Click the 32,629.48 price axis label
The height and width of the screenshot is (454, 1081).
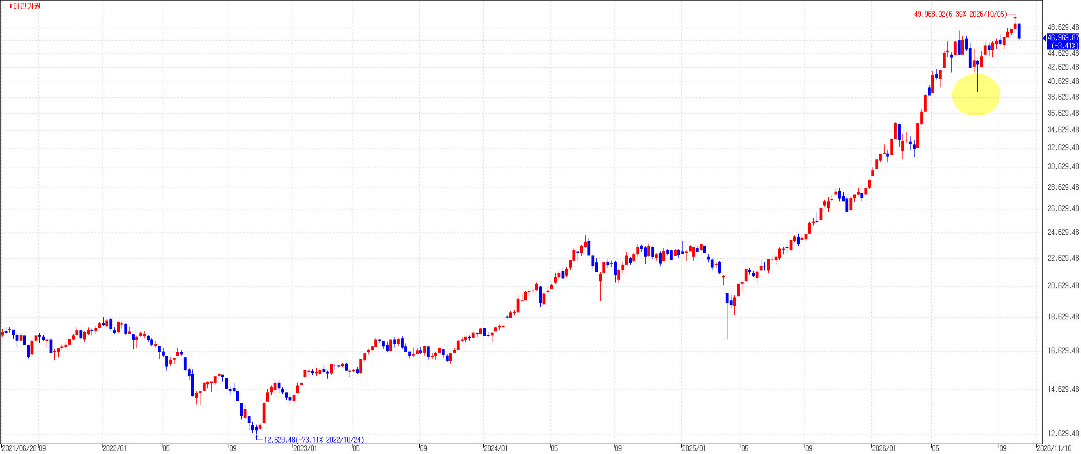[1063, 147]
